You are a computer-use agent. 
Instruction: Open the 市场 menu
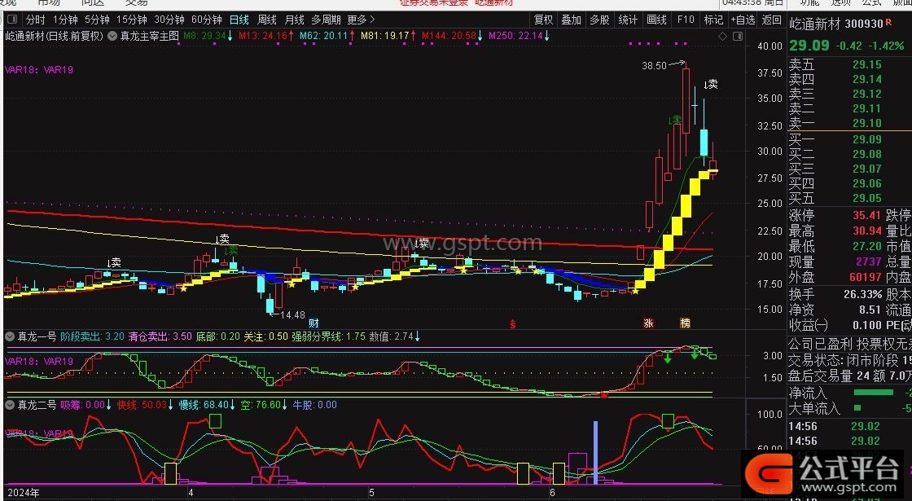click(x=49, y=3)
